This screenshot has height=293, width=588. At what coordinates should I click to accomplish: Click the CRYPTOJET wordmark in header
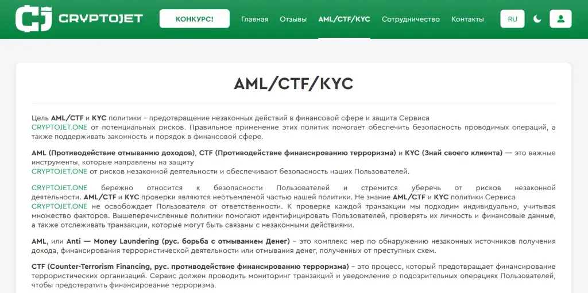tap(100, 18)
